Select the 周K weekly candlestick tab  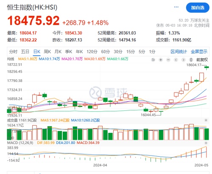47,52
